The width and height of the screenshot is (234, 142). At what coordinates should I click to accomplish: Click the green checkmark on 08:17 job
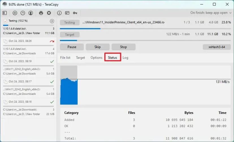(52, 82)
